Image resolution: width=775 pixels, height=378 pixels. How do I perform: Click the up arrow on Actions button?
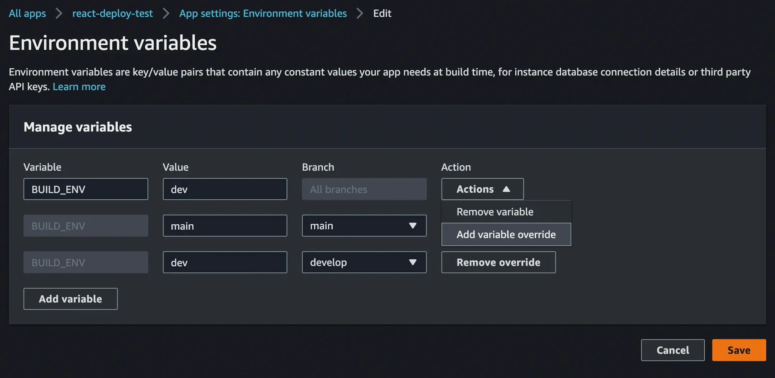506,189
